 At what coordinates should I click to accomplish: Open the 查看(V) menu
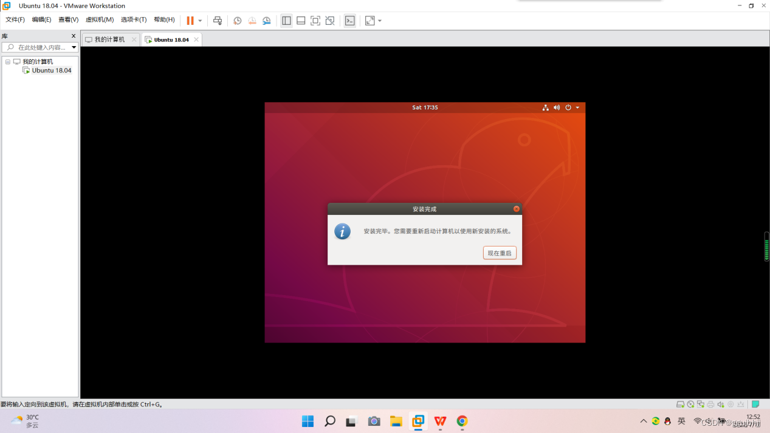pyautogui.click(x=68, y=20)
